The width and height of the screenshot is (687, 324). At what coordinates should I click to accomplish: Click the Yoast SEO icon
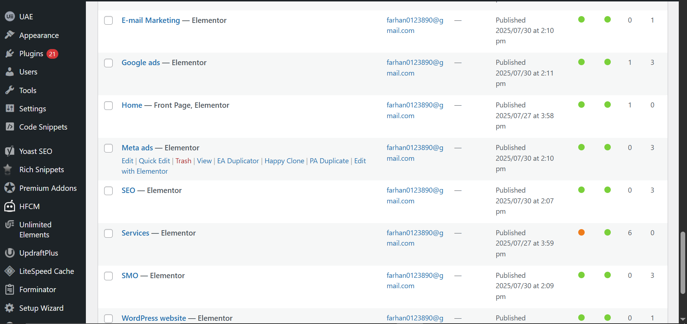point(10,151)
